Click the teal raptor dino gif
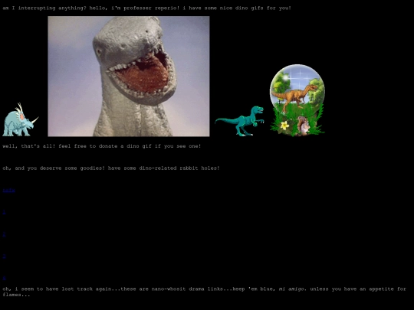414x310 pixels. pos(239,121)
